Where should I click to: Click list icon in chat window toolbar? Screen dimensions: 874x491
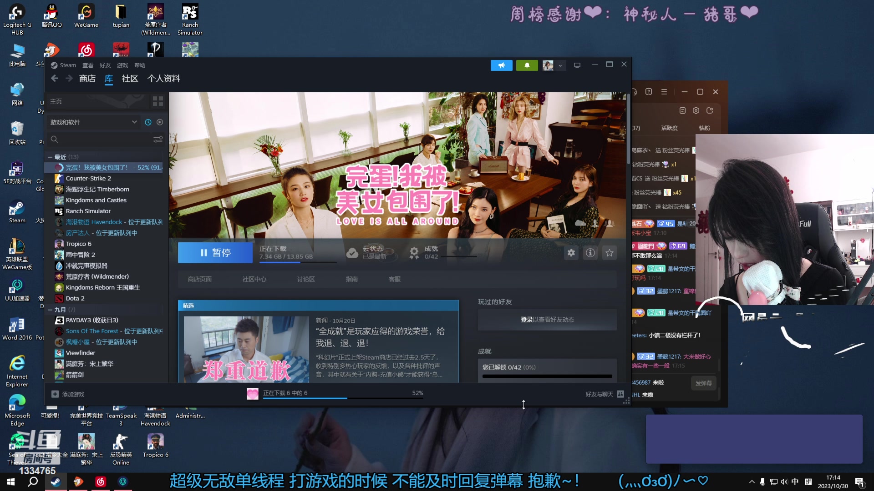click(682, 110)
